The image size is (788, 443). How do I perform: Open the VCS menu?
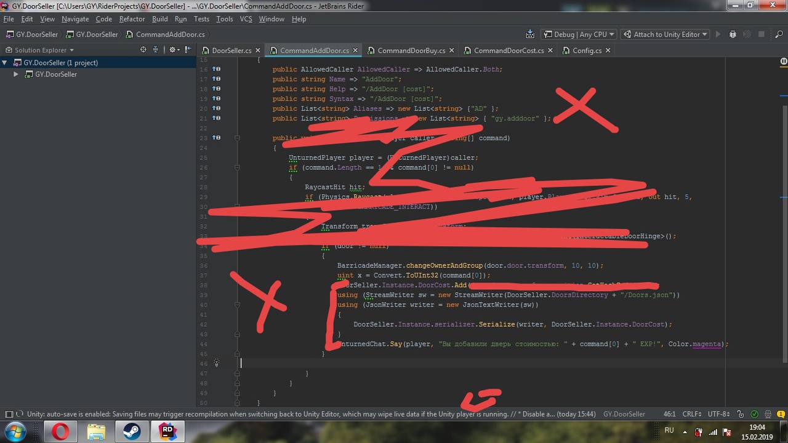pos(246,19)
